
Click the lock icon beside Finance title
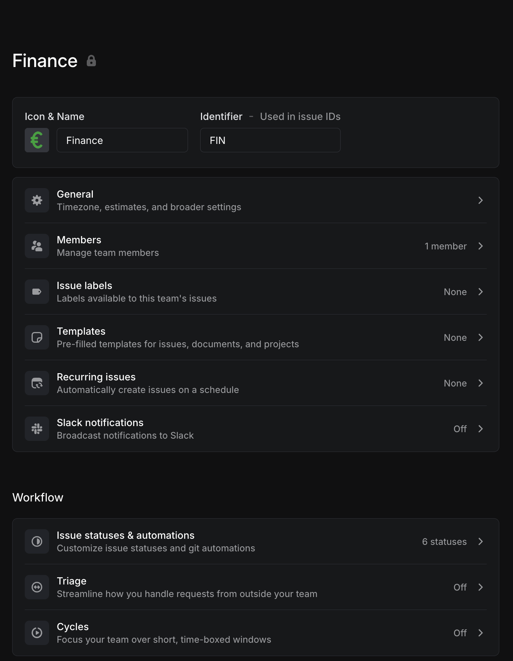tap(91, 61)
